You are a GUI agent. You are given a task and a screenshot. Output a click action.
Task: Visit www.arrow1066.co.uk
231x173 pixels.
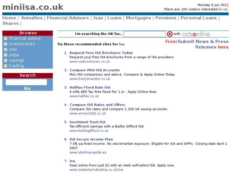(x=88, y=113)
